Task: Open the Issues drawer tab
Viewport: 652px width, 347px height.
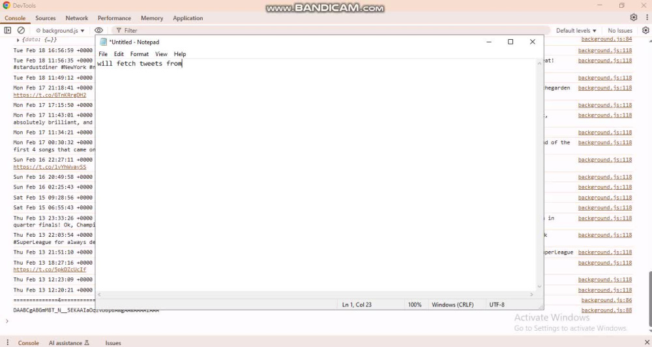Action: click(x=113, y=343)
